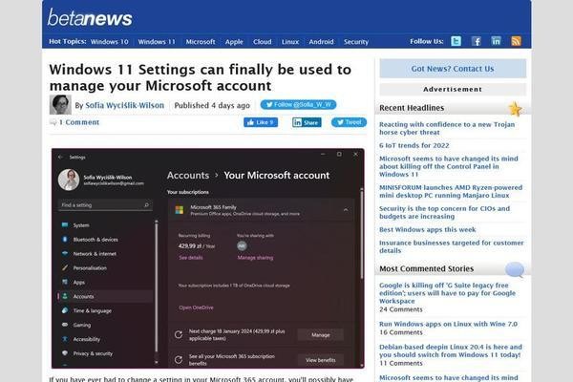573x382 pixels.
Task: Click the Manage button in screenshot
Action: point(321,334)
